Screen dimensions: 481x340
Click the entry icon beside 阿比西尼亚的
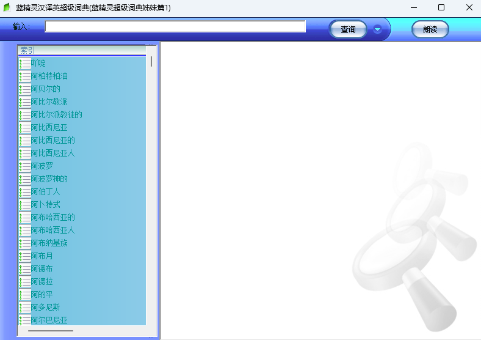pyautogui.click(x=25, y=141)
